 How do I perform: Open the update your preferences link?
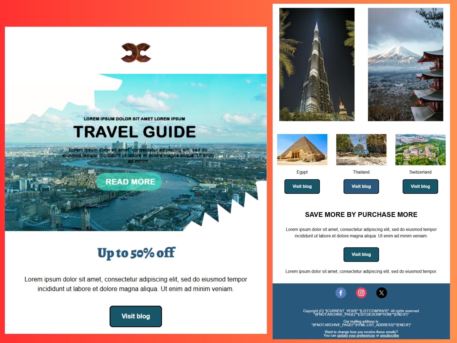tap(356, 336)
